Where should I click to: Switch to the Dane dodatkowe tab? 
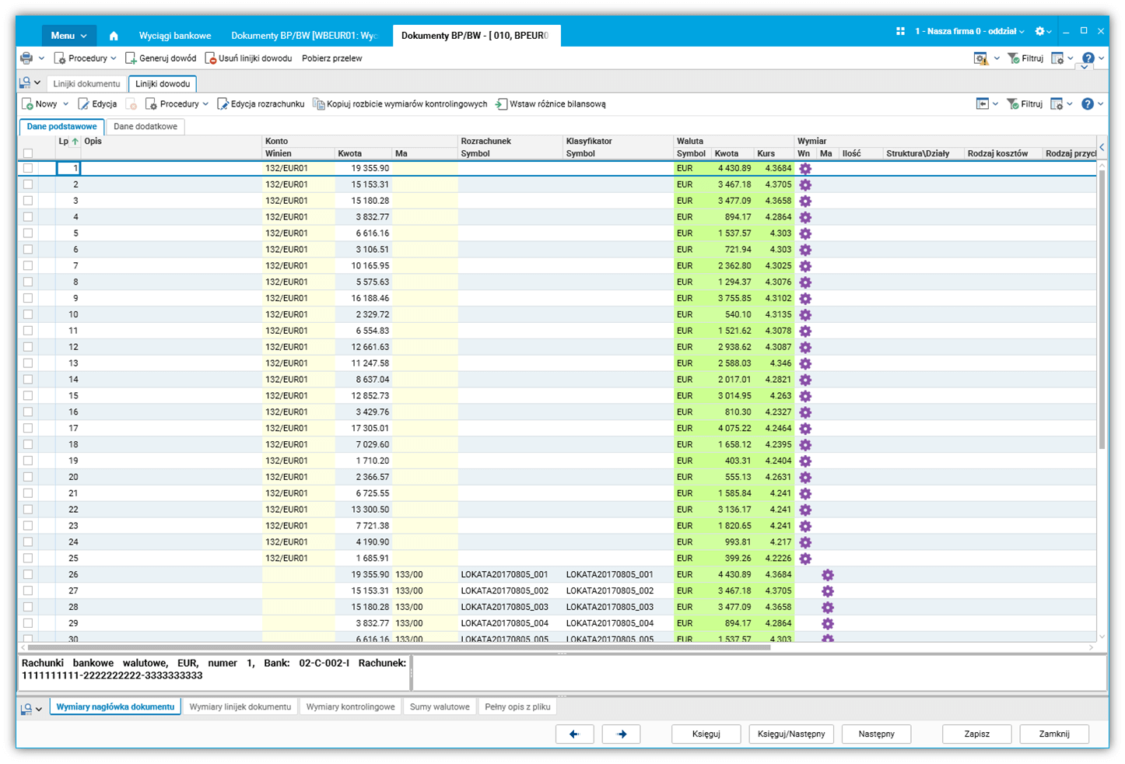coord(145,127)
